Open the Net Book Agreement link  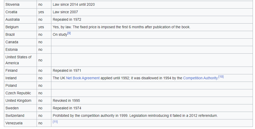pos(83,78)
